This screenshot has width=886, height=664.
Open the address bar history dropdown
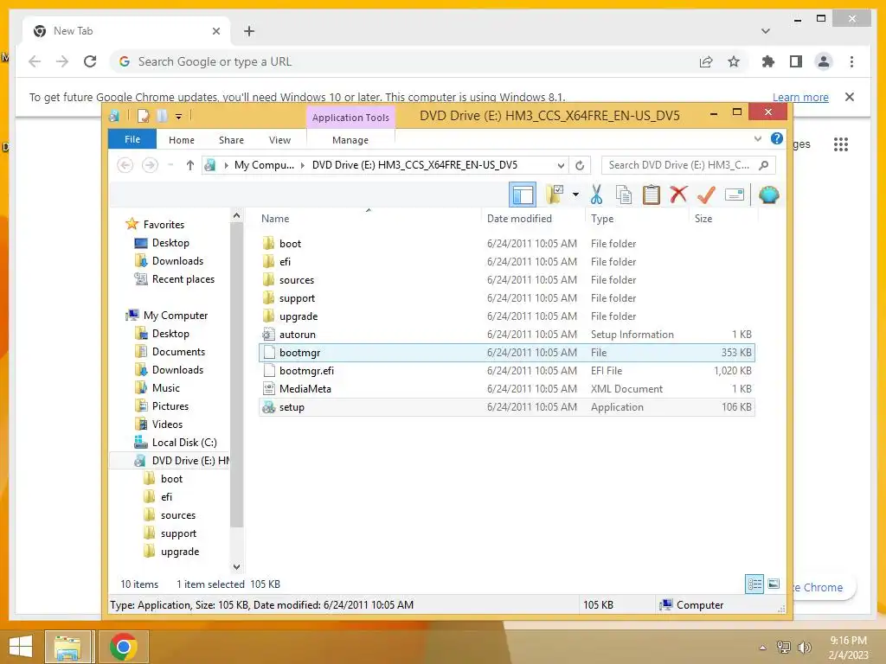pyautogui.click(x=561, y=165)
